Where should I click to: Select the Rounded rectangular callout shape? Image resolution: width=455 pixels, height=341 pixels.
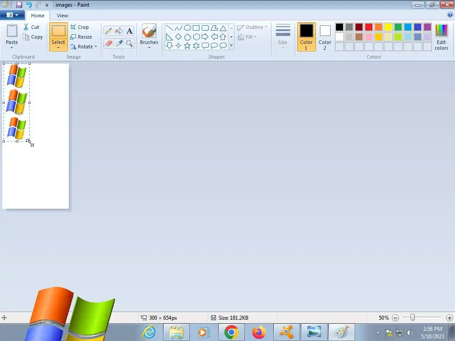pos(205,46)
